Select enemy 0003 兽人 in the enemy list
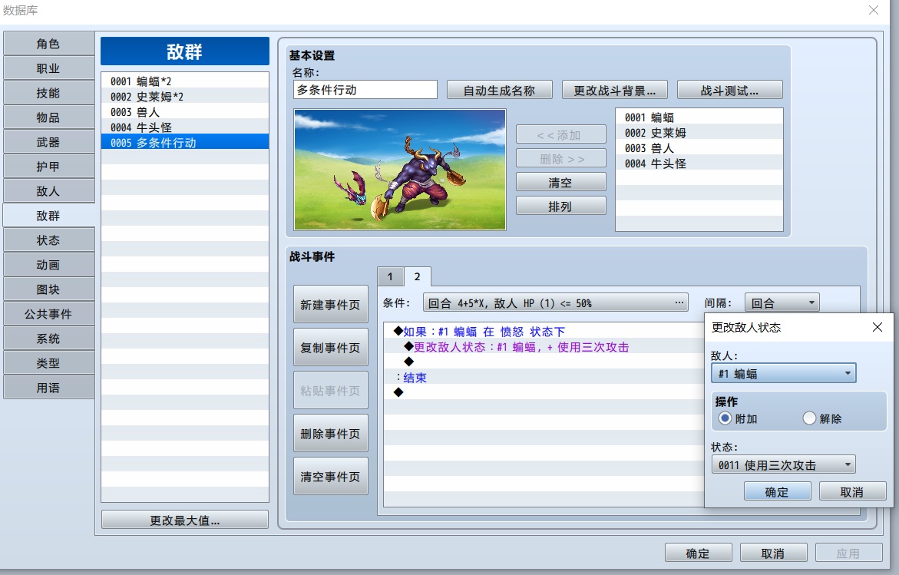This screenshot has width=899, height=575. click(x=699, y=148)
